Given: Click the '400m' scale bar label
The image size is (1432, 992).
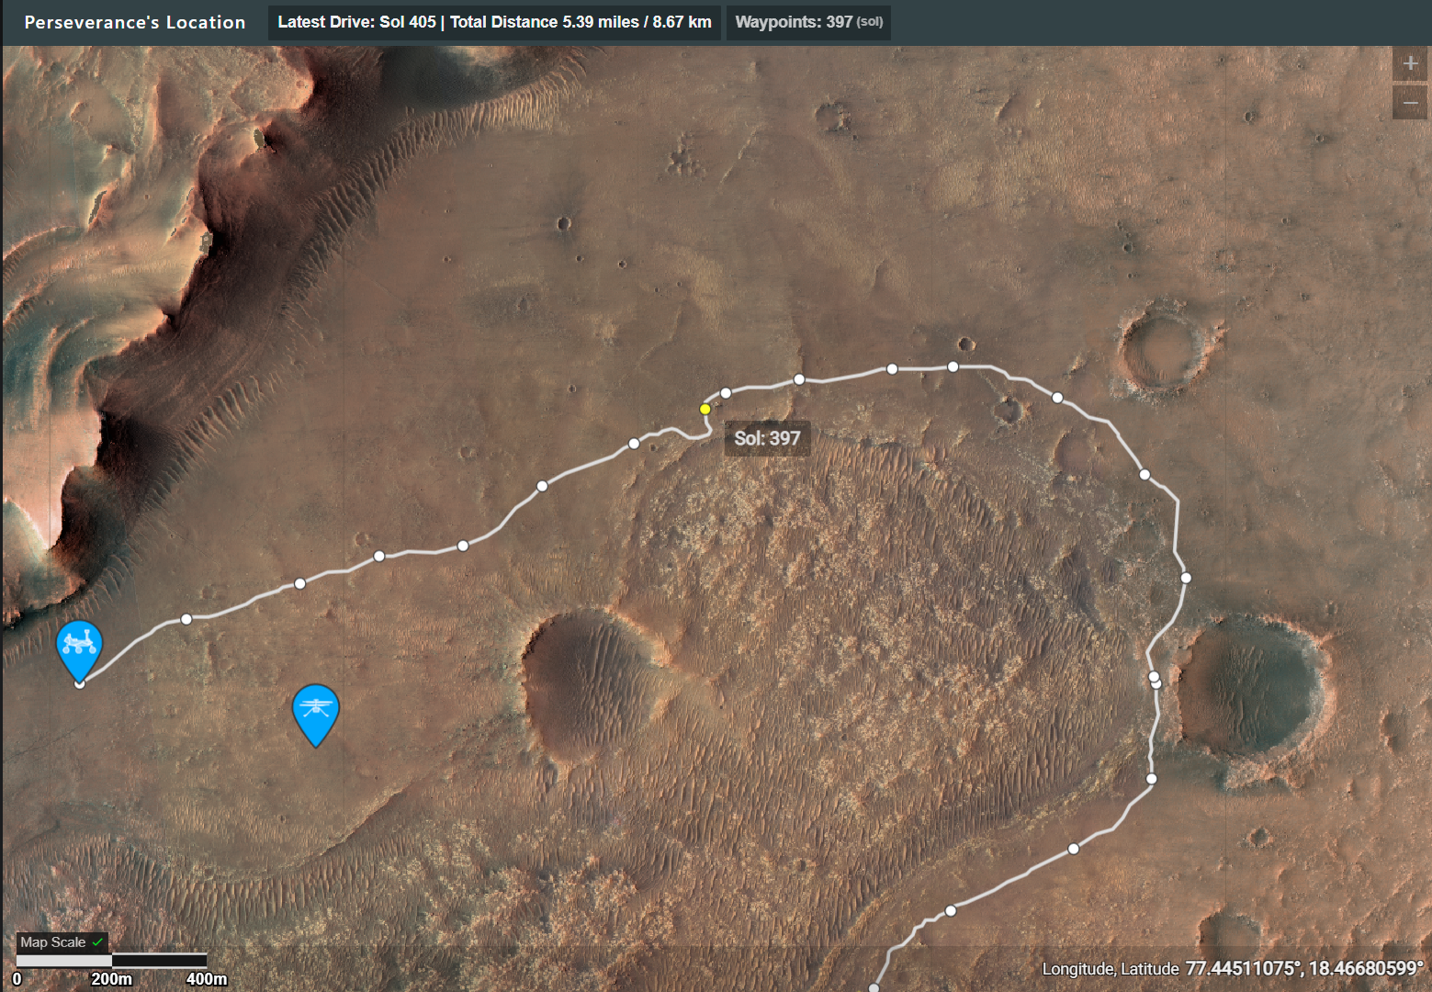Looking at the screenshot, I should [x=207, y=979].
